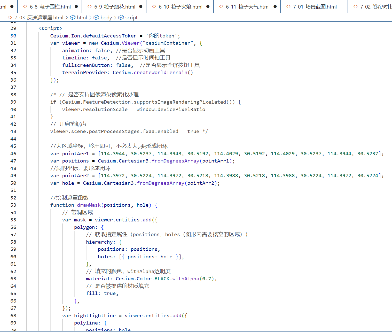Open the 6_11_粒子天气.html tab

247,6
